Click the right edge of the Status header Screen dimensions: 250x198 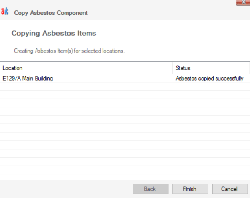coord(249,68)
